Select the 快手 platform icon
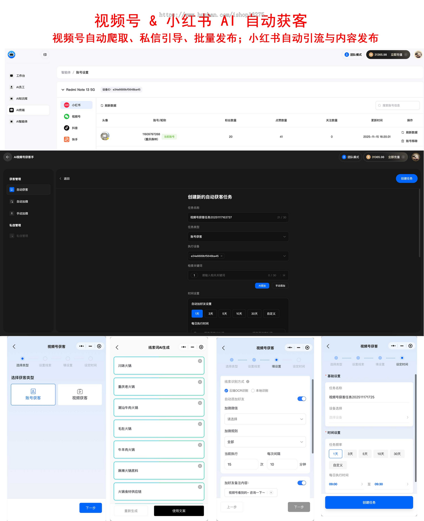 66,139
